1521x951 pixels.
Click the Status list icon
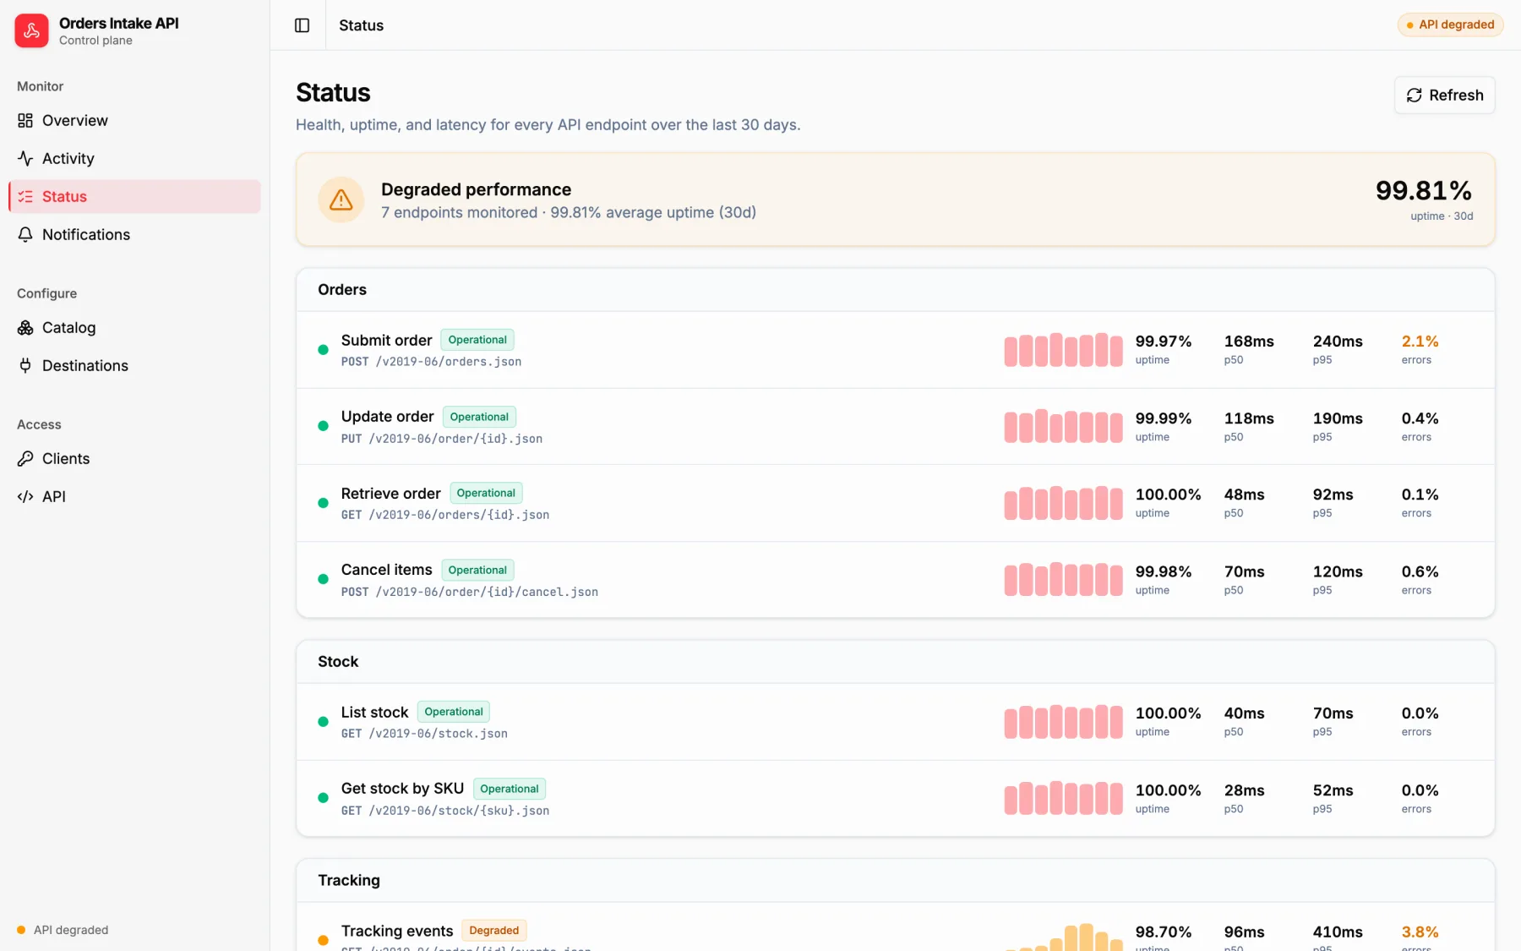(x=25, y=196)
